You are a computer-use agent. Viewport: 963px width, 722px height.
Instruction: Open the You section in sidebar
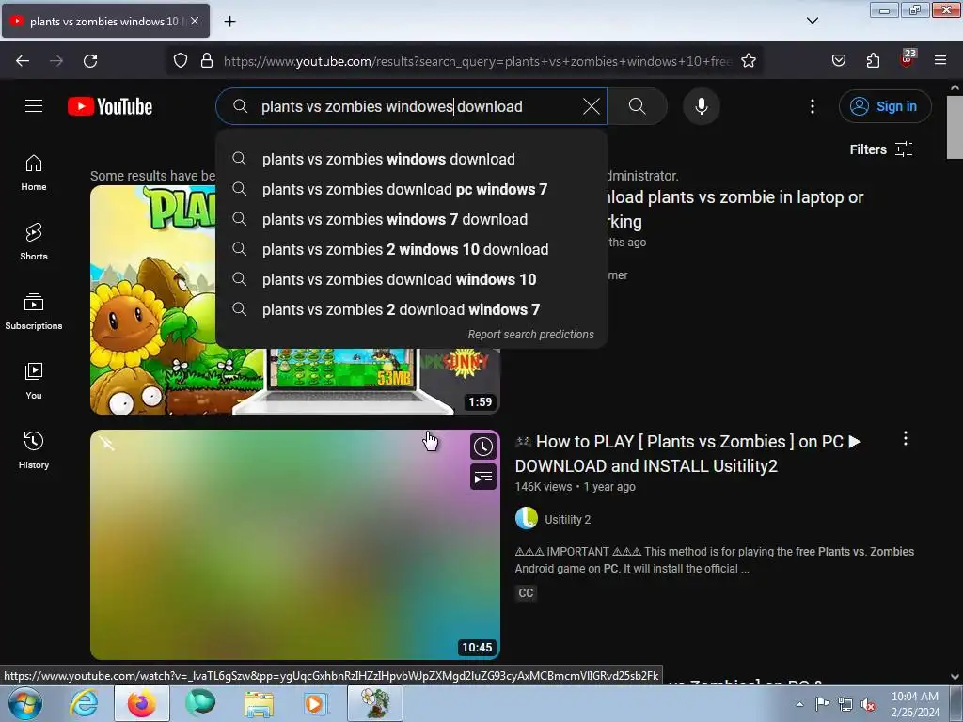(x=34, y=381)
